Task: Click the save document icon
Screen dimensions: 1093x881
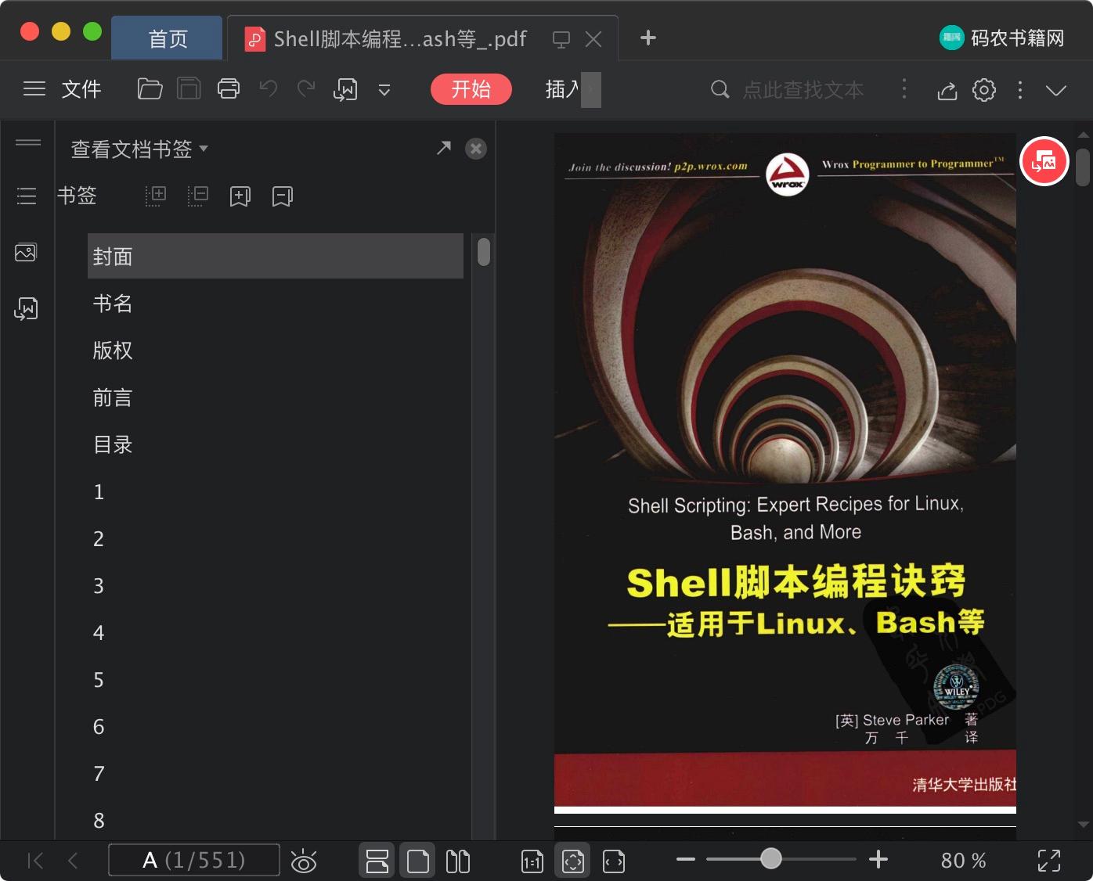Action: pyautogui.click(x=189, y=89)
